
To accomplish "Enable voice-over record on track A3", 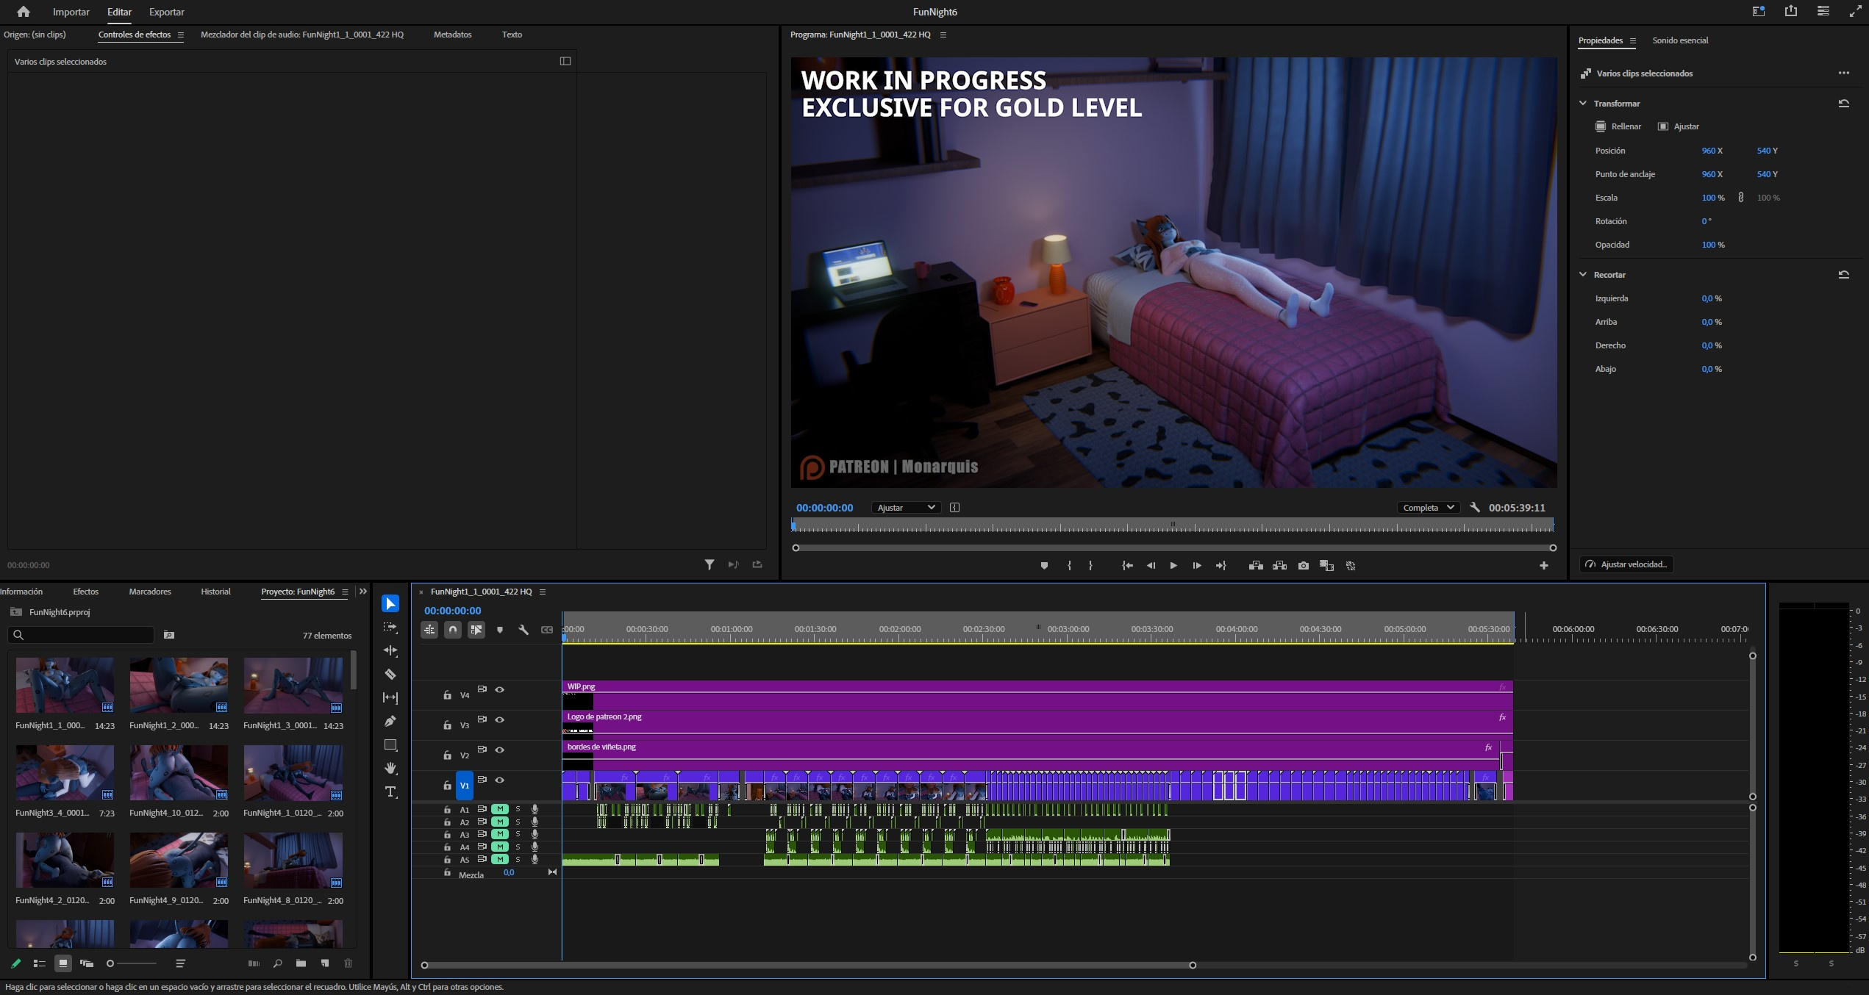I will [535, 834].
